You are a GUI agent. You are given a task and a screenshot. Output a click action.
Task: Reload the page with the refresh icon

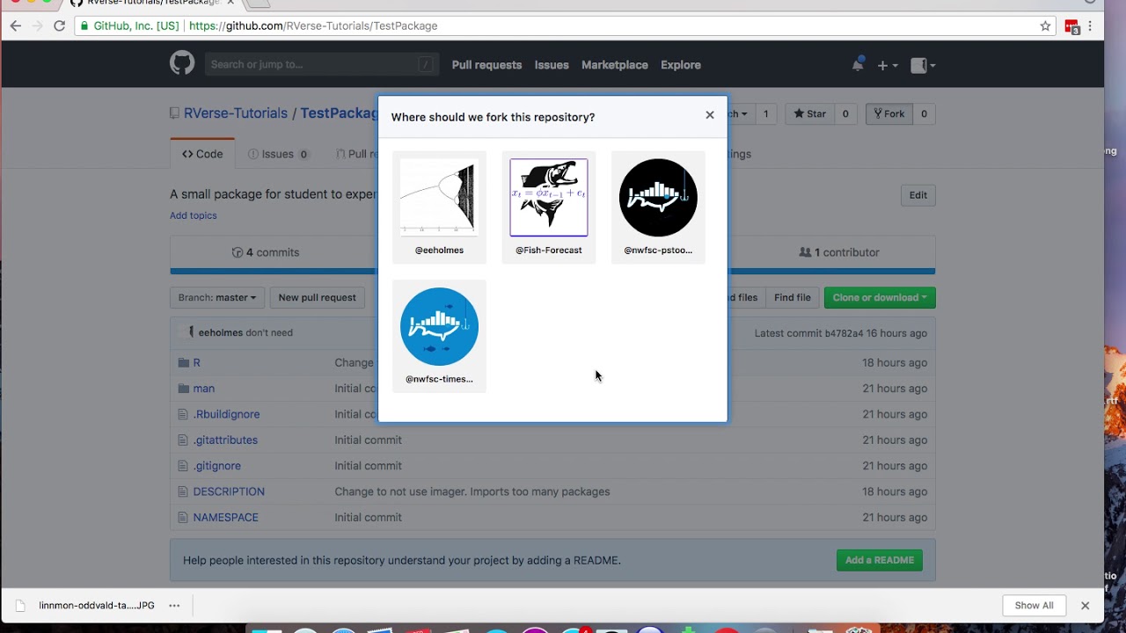point(59,25)
